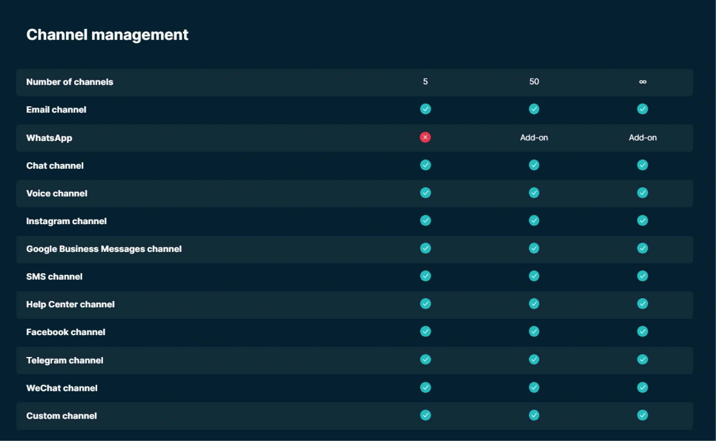This screenshot has width=716, height=441.
Task: Click the Help Center channel checkmark in first column
Action: pos(426,304)
